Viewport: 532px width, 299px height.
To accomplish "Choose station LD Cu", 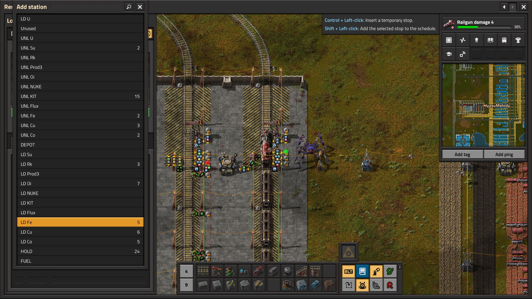I will (x=80, y=232).
